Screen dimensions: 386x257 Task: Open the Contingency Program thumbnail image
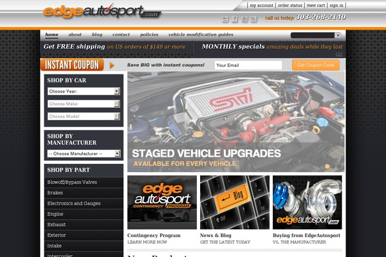tap(162, 202)
